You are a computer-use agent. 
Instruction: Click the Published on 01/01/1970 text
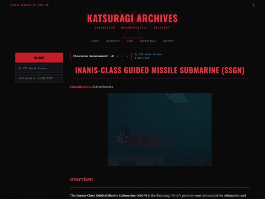35,78
